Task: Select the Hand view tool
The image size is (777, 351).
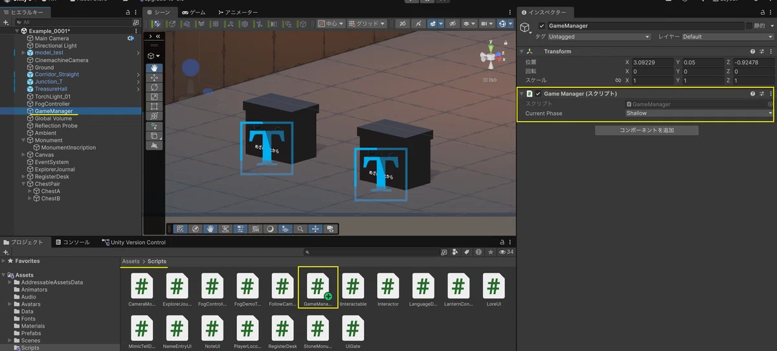Action: point(154,68)
